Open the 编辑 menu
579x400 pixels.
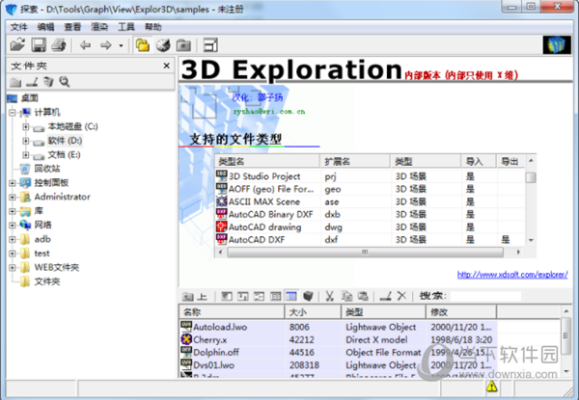tap(45, 27)
